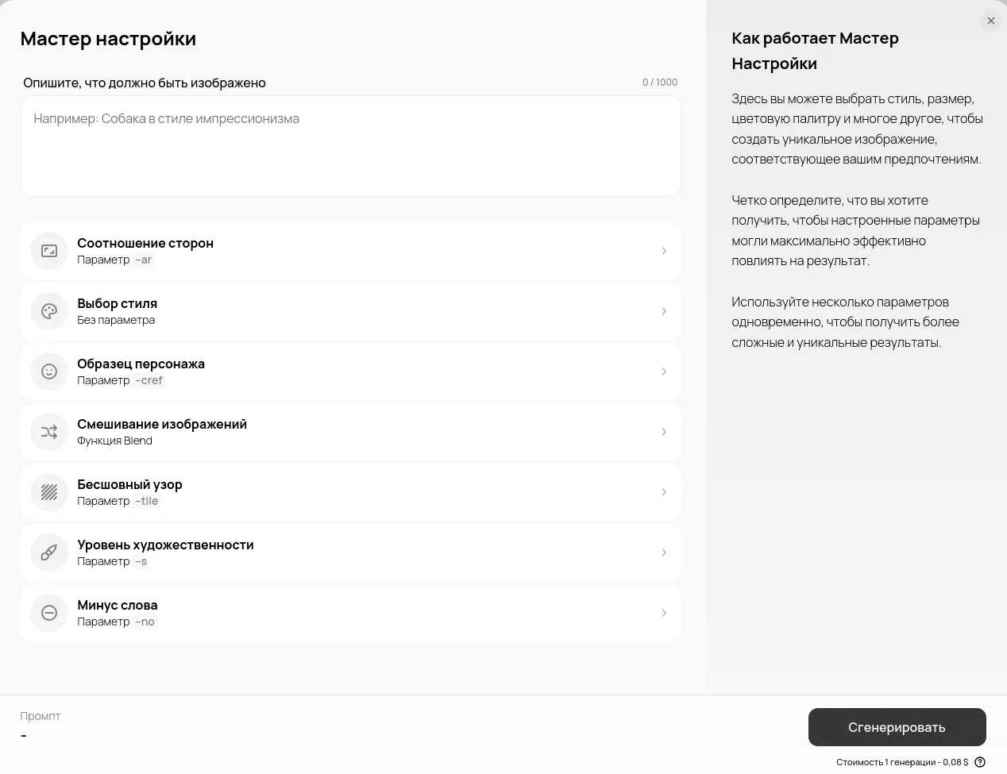Close the settings wizard dialog
Viewport: 1007px width, 774px height.
click(990, 21)
